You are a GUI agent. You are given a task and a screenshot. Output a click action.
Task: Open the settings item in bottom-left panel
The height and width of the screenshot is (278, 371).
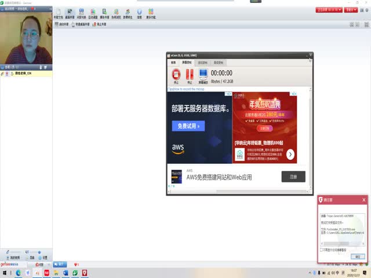(x=43, y=258)
